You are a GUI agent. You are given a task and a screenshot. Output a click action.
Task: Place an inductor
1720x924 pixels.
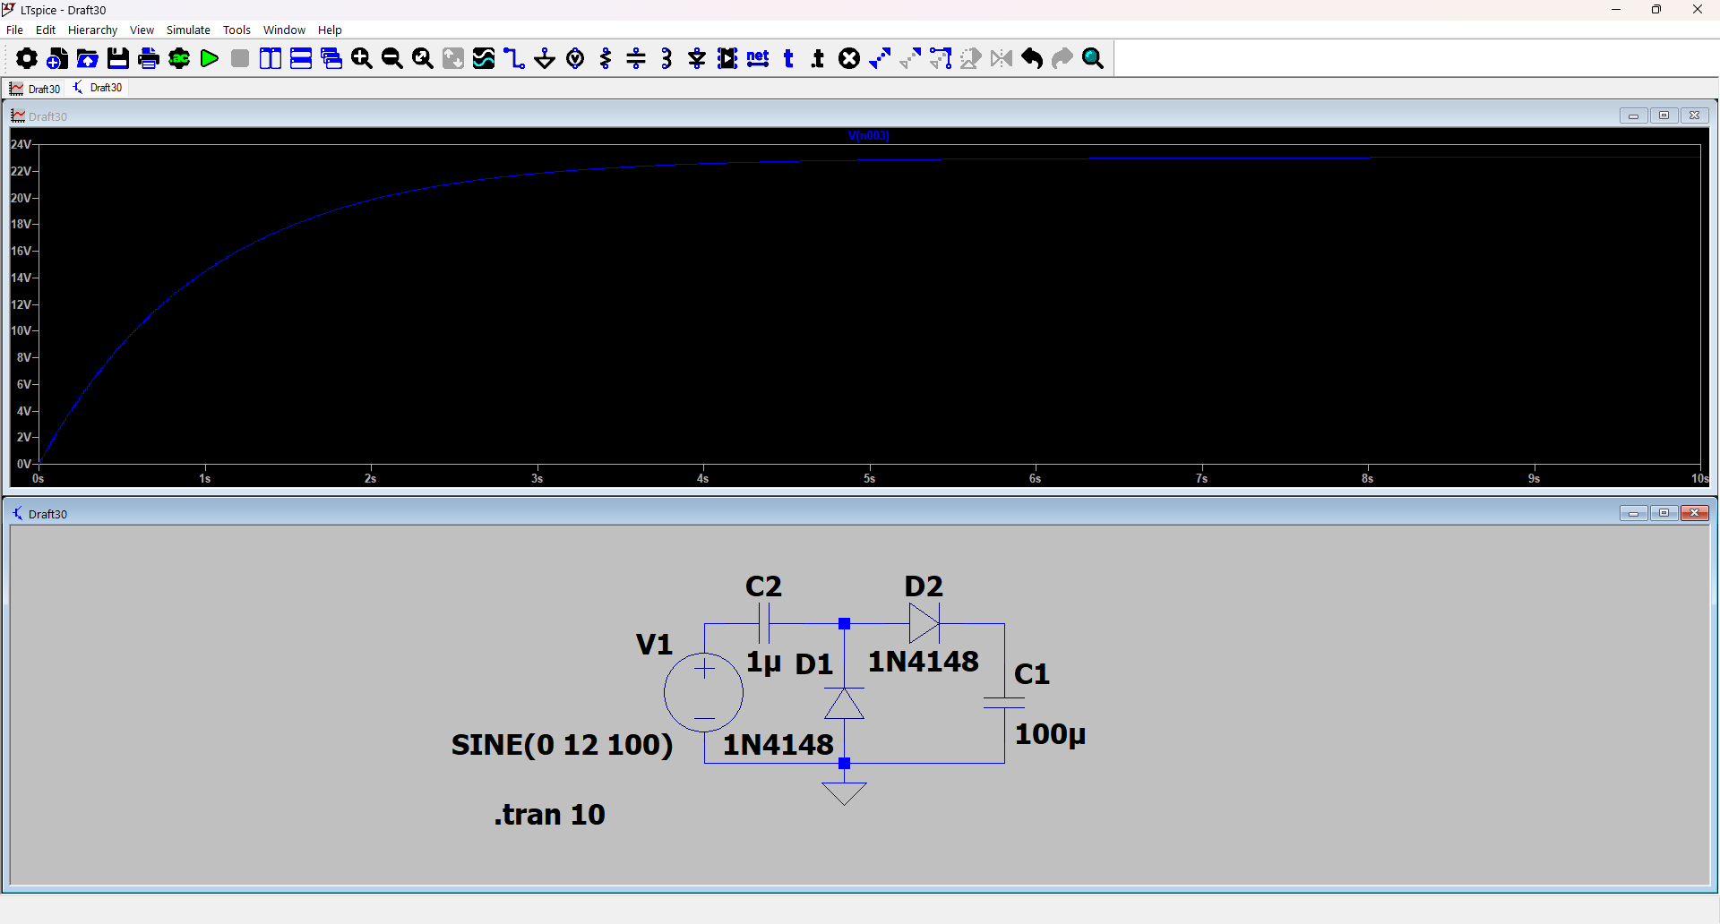[x=666, y=59]
